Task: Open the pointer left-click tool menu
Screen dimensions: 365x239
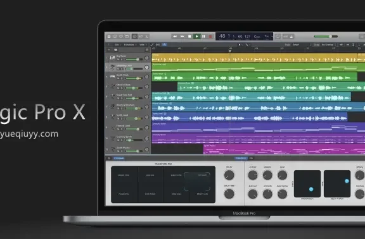Action: tap(240, 45)
